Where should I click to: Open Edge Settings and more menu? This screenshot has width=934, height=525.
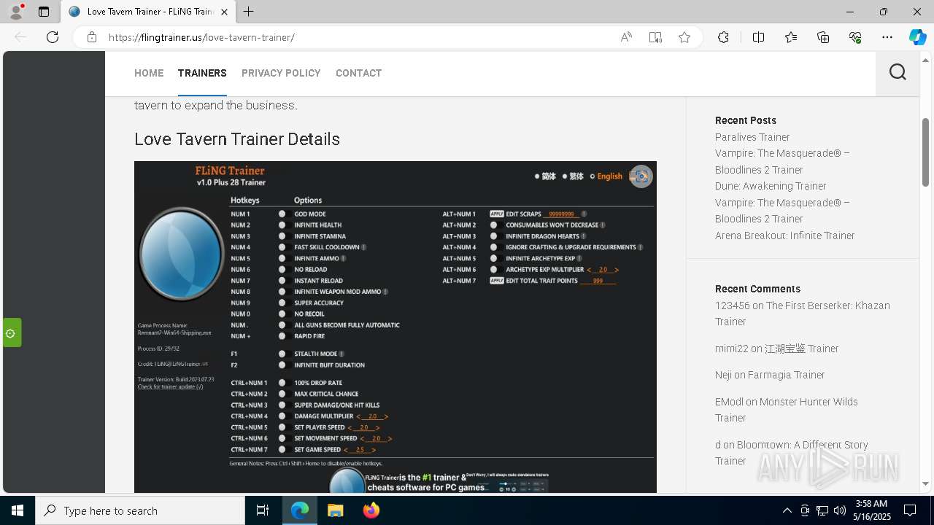887,37
